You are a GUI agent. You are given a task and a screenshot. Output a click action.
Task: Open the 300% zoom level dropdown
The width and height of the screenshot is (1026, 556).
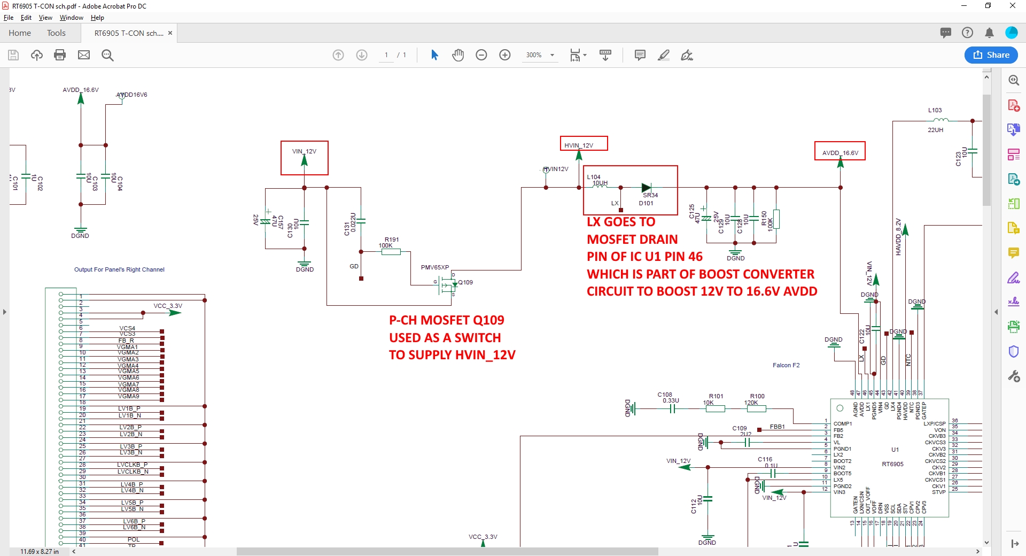tap(552, 55)
